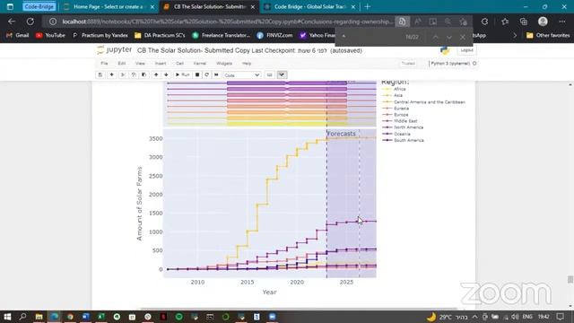This screenshot has width=574, height=323.
Task: Refresh the current page
Action: (30, 22)
